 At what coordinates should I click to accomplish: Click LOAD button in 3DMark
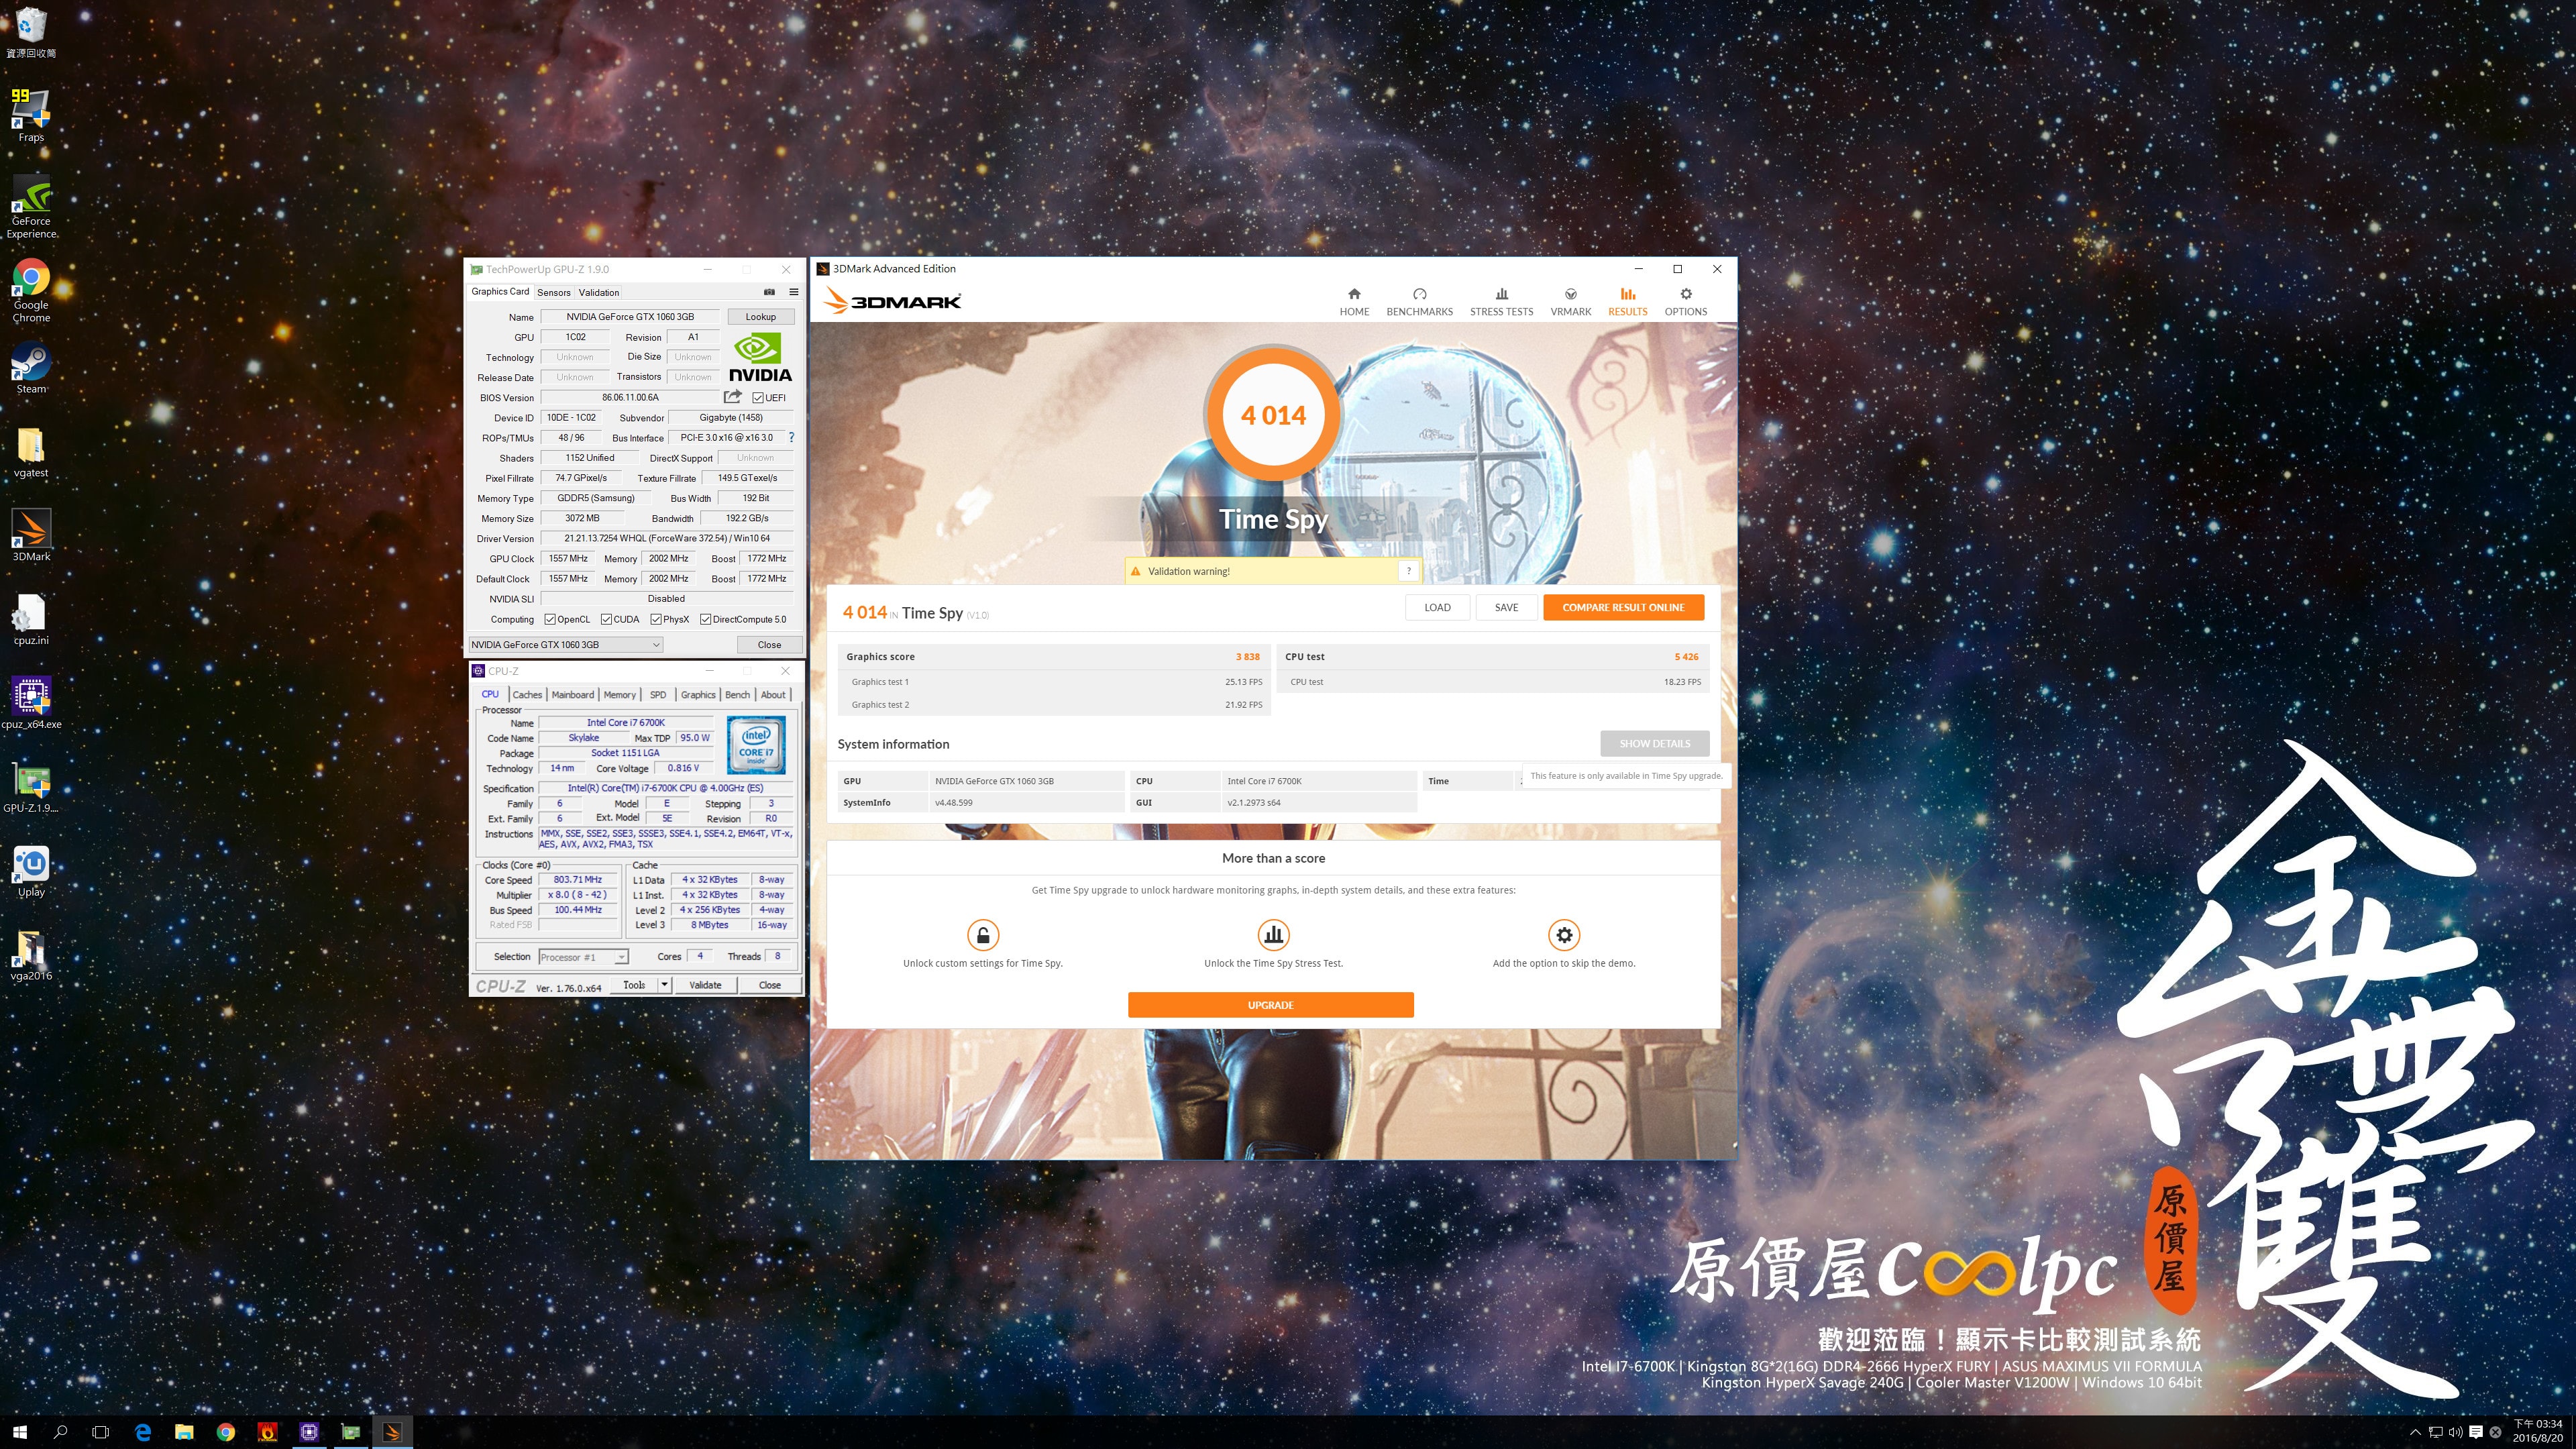point(1437,607)
